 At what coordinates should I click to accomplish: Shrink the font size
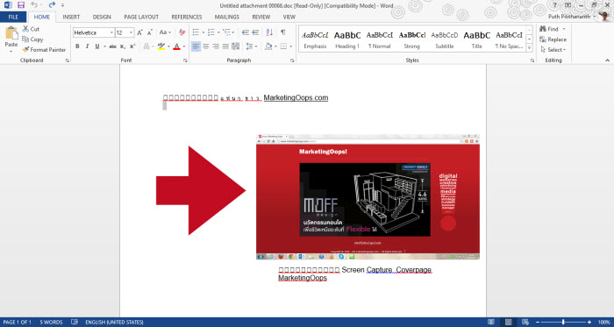[x=150, y=32]
